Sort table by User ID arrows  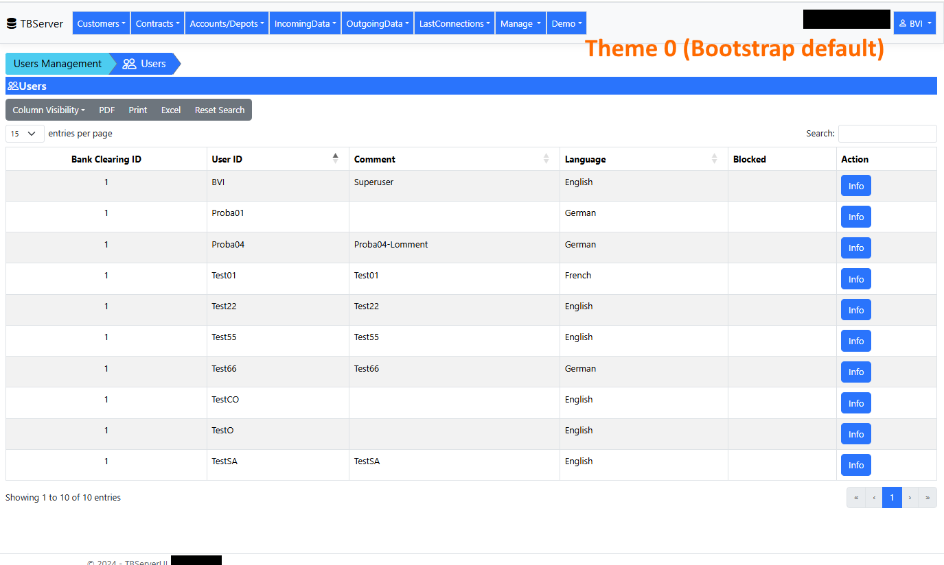pos(335,158)
